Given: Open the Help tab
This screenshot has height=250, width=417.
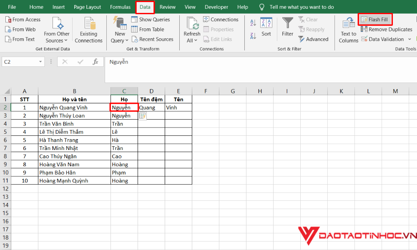Looking at the screenshot, I should [x=243, y=7].
